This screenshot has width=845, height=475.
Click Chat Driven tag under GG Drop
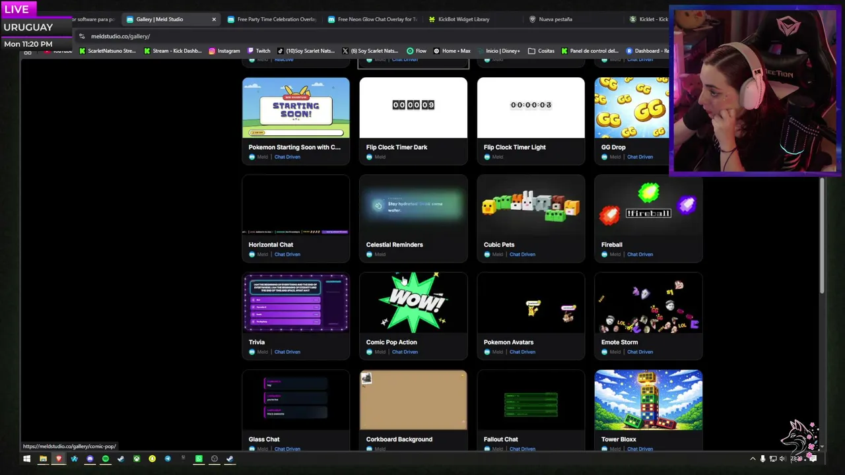click(x=640, y=157)
